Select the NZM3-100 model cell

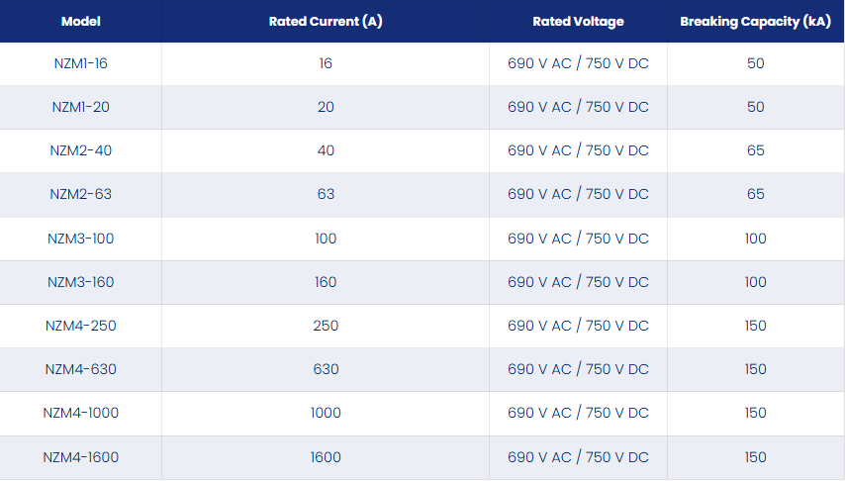point(81,239)
